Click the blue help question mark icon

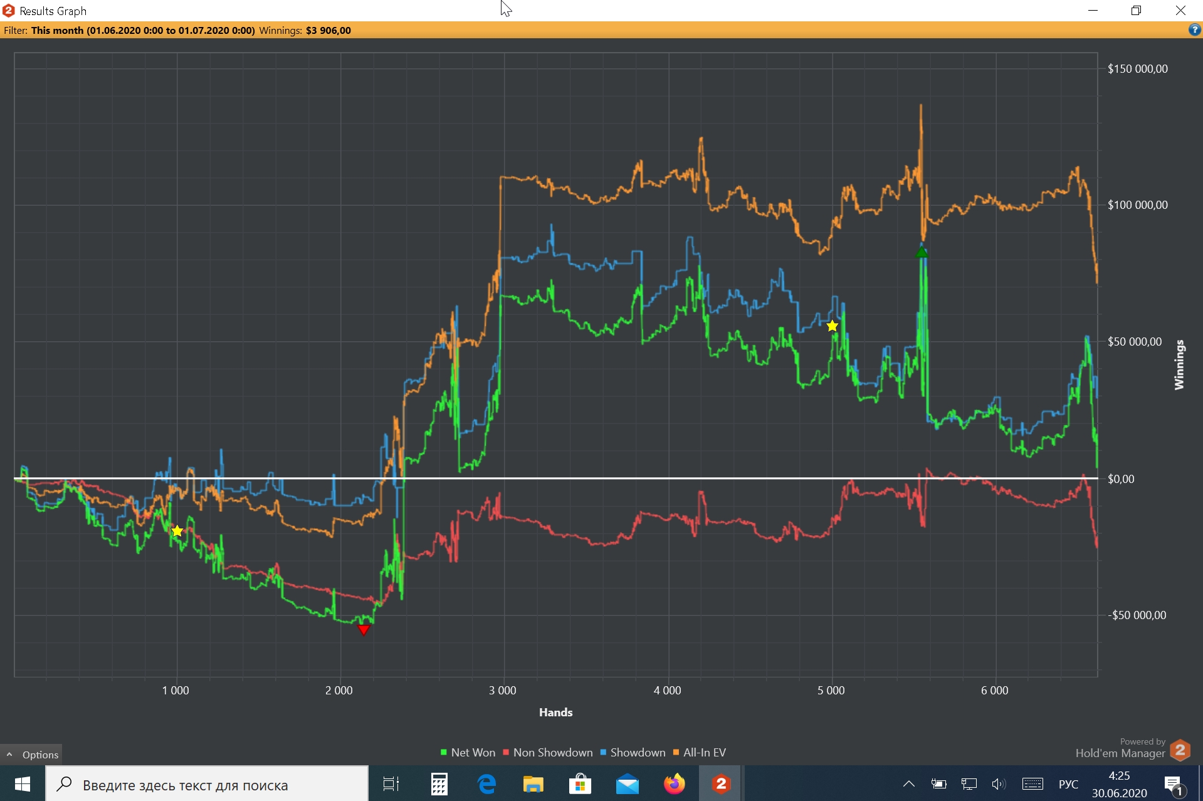click(1195, 30)
